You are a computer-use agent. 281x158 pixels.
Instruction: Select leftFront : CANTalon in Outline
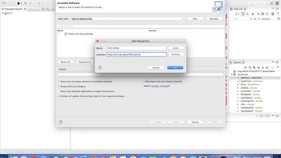coord(251,78)
